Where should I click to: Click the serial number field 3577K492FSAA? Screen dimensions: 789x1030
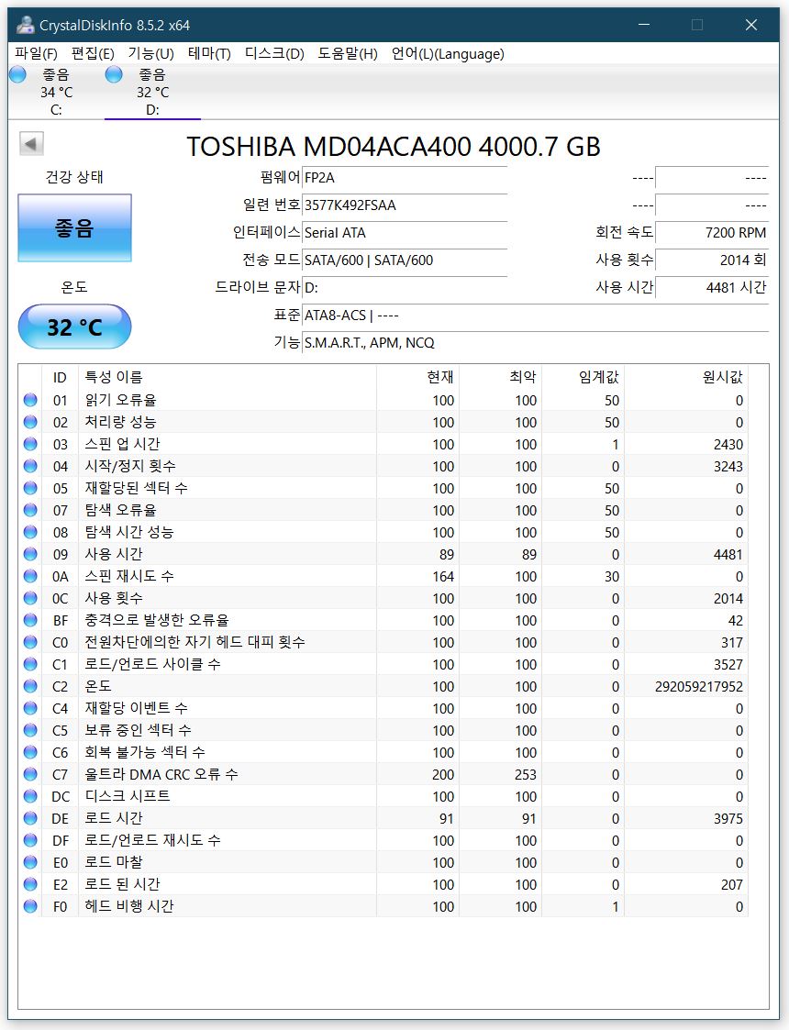click(x=405, y=205)
